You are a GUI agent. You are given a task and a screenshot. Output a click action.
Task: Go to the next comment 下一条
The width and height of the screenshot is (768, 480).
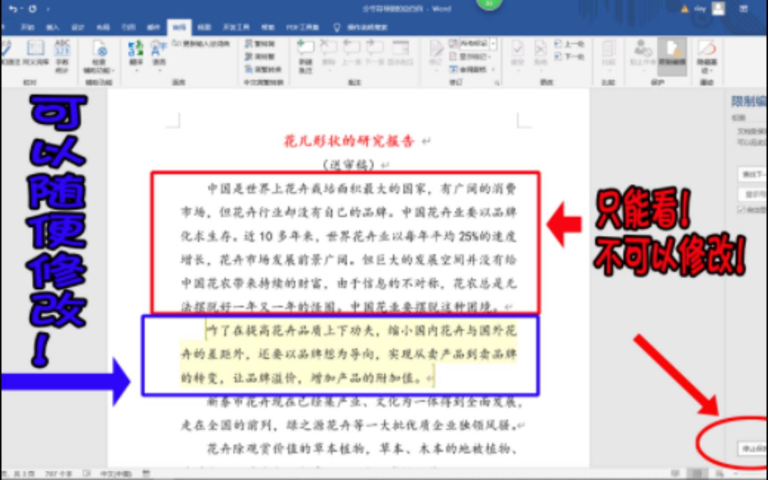tap(375, 52)
